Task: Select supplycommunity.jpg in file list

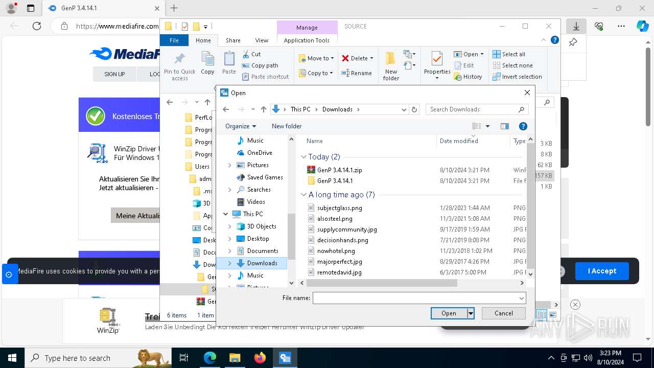Action: point(347,229)
